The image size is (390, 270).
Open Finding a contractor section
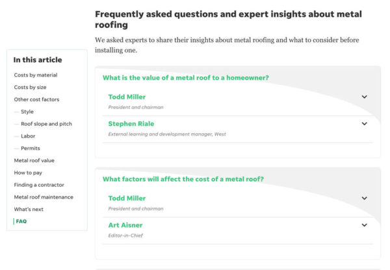39,185
